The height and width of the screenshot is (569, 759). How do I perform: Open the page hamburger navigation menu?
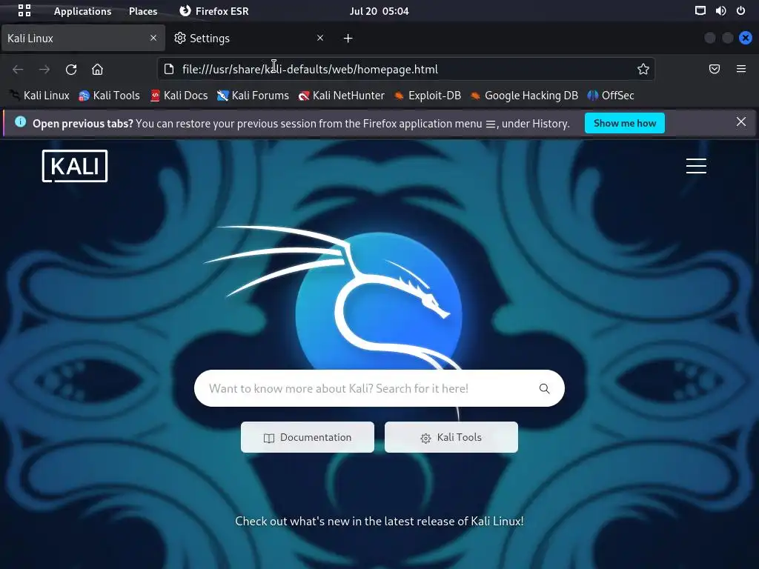[x=696, y=166]
